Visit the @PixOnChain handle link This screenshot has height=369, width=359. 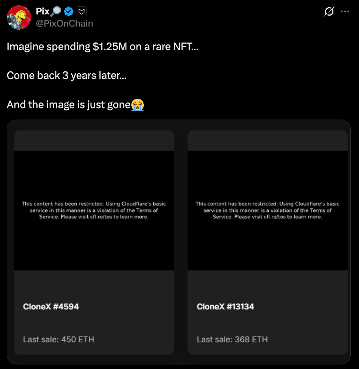coord(65,24)
